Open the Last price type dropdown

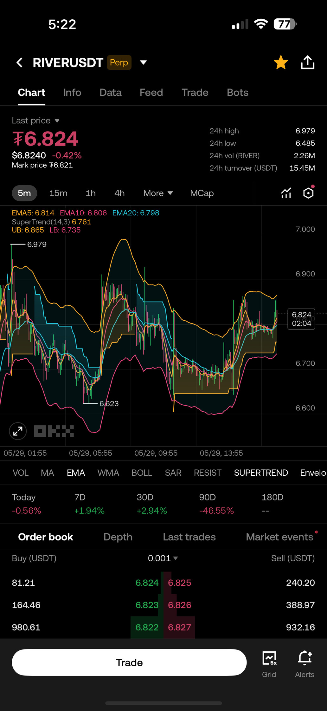(x=35, y=121)
